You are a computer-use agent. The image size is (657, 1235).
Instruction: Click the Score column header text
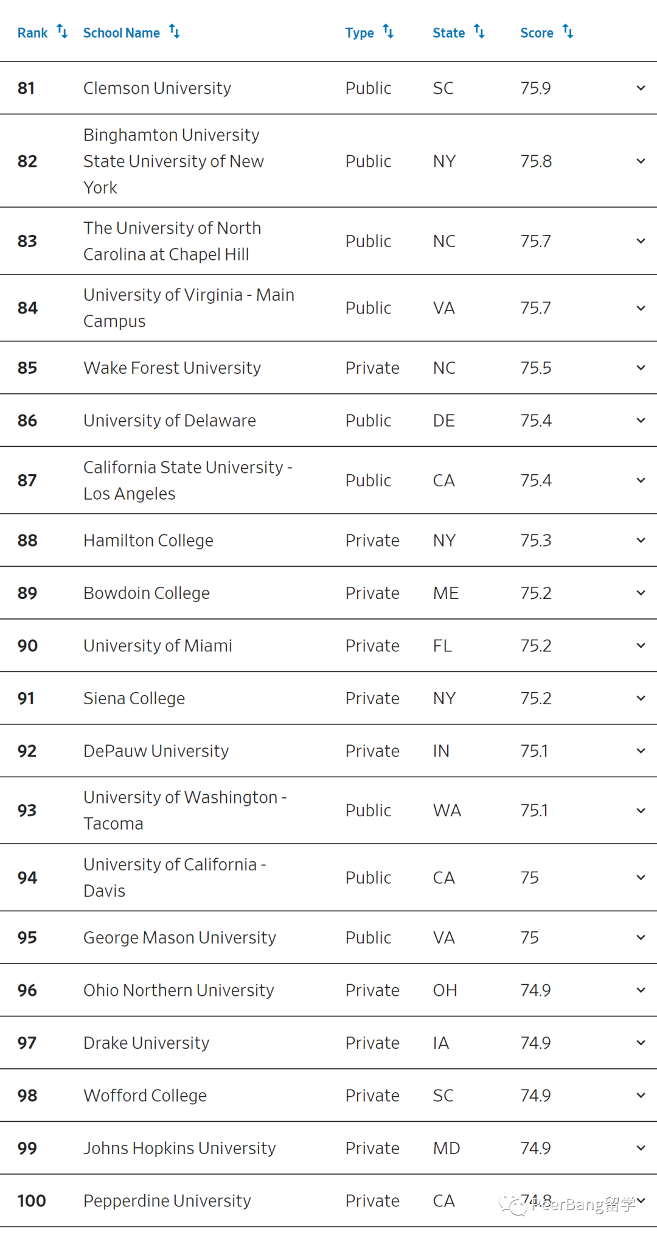[x=537, y=33]
